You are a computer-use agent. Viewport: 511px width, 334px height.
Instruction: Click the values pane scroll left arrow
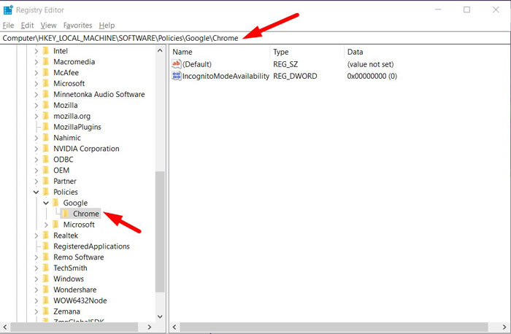tap(174, 327)
